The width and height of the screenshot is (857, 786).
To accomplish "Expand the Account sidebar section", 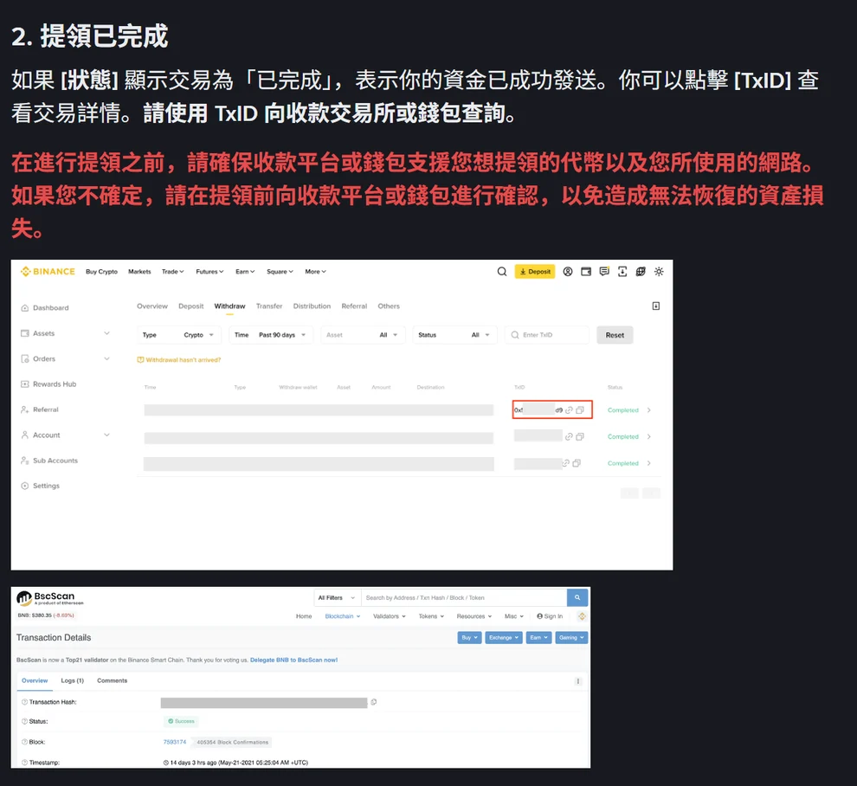I will click(106, 435).
